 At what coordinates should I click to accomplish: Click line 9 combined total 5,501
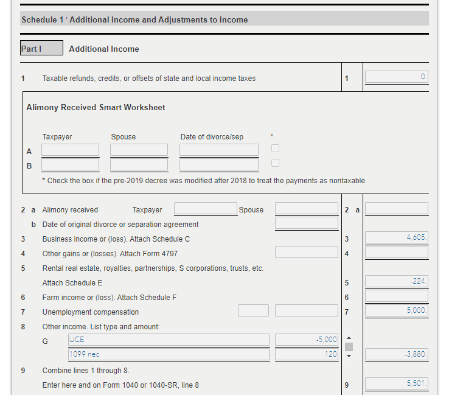(397, 383)
